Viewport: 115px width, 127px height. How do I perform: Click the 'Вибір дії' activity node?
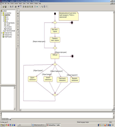point(55,56)
